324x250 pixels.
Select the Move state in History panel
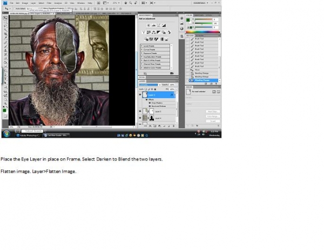[203, 70]
